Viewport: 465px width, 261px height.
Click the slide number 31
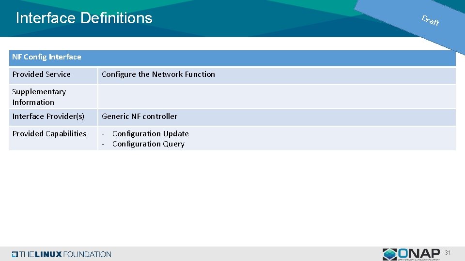click(x=448, y=253)
